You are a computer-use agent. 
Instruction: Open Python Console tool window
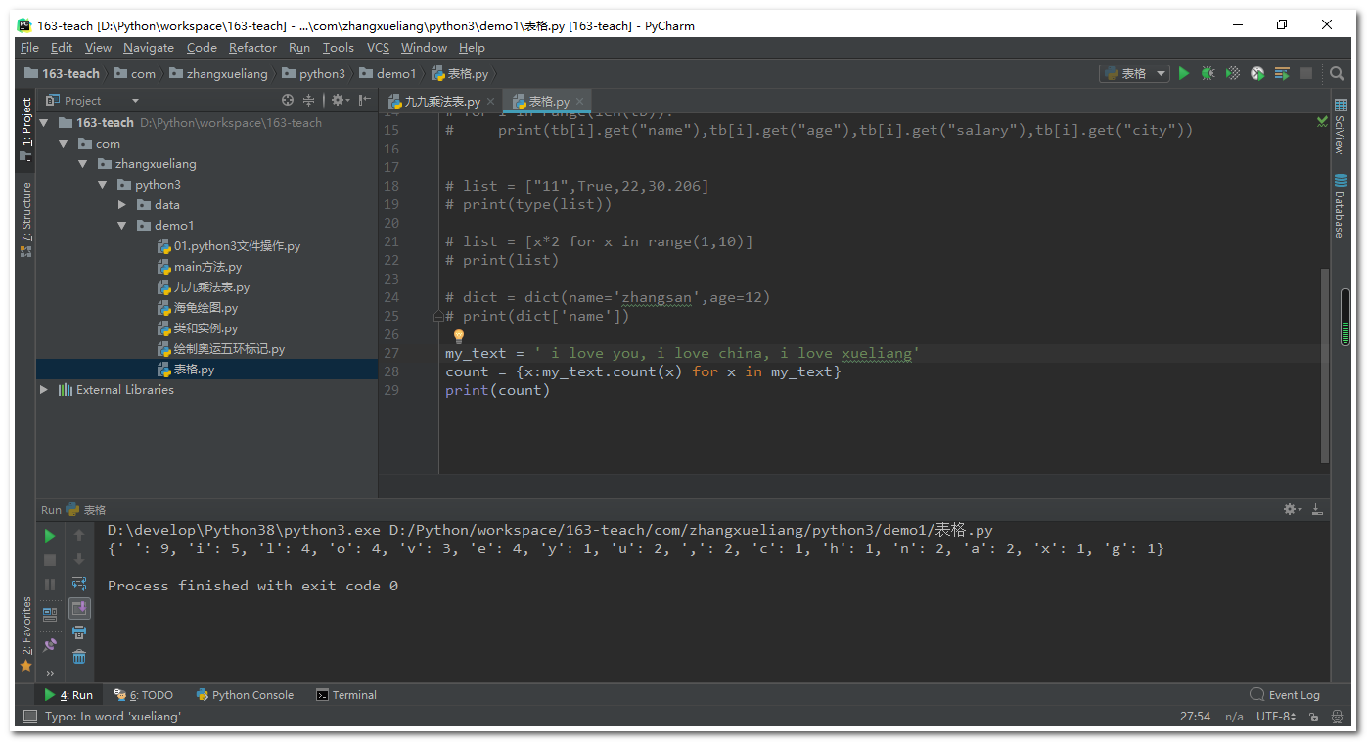(245, 695)
